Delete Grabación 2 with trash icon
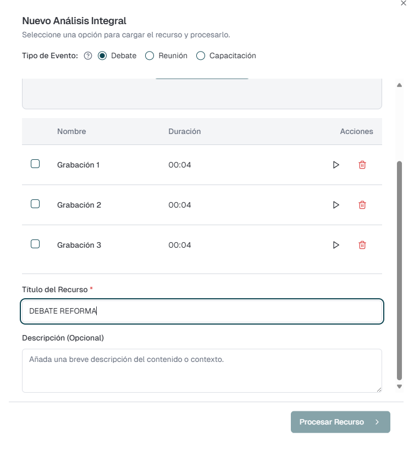The image size is (414, 452). click(x=362, y=205)
